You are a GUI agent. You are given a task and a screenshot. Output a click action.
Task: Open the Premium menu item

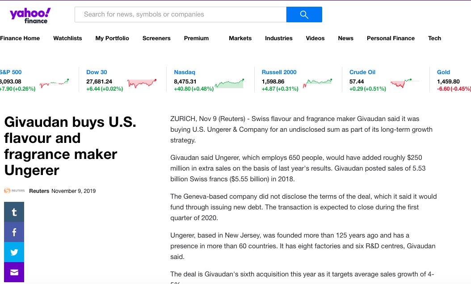point(196,38)
